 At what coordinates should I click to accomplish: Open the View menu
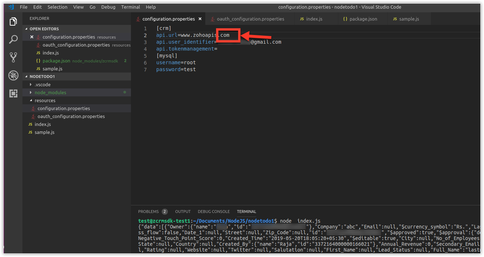pyautogui.click(x=78, y=7)
